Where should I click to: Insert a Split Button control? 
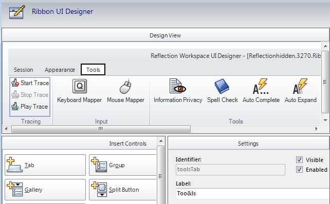[123, 190]
